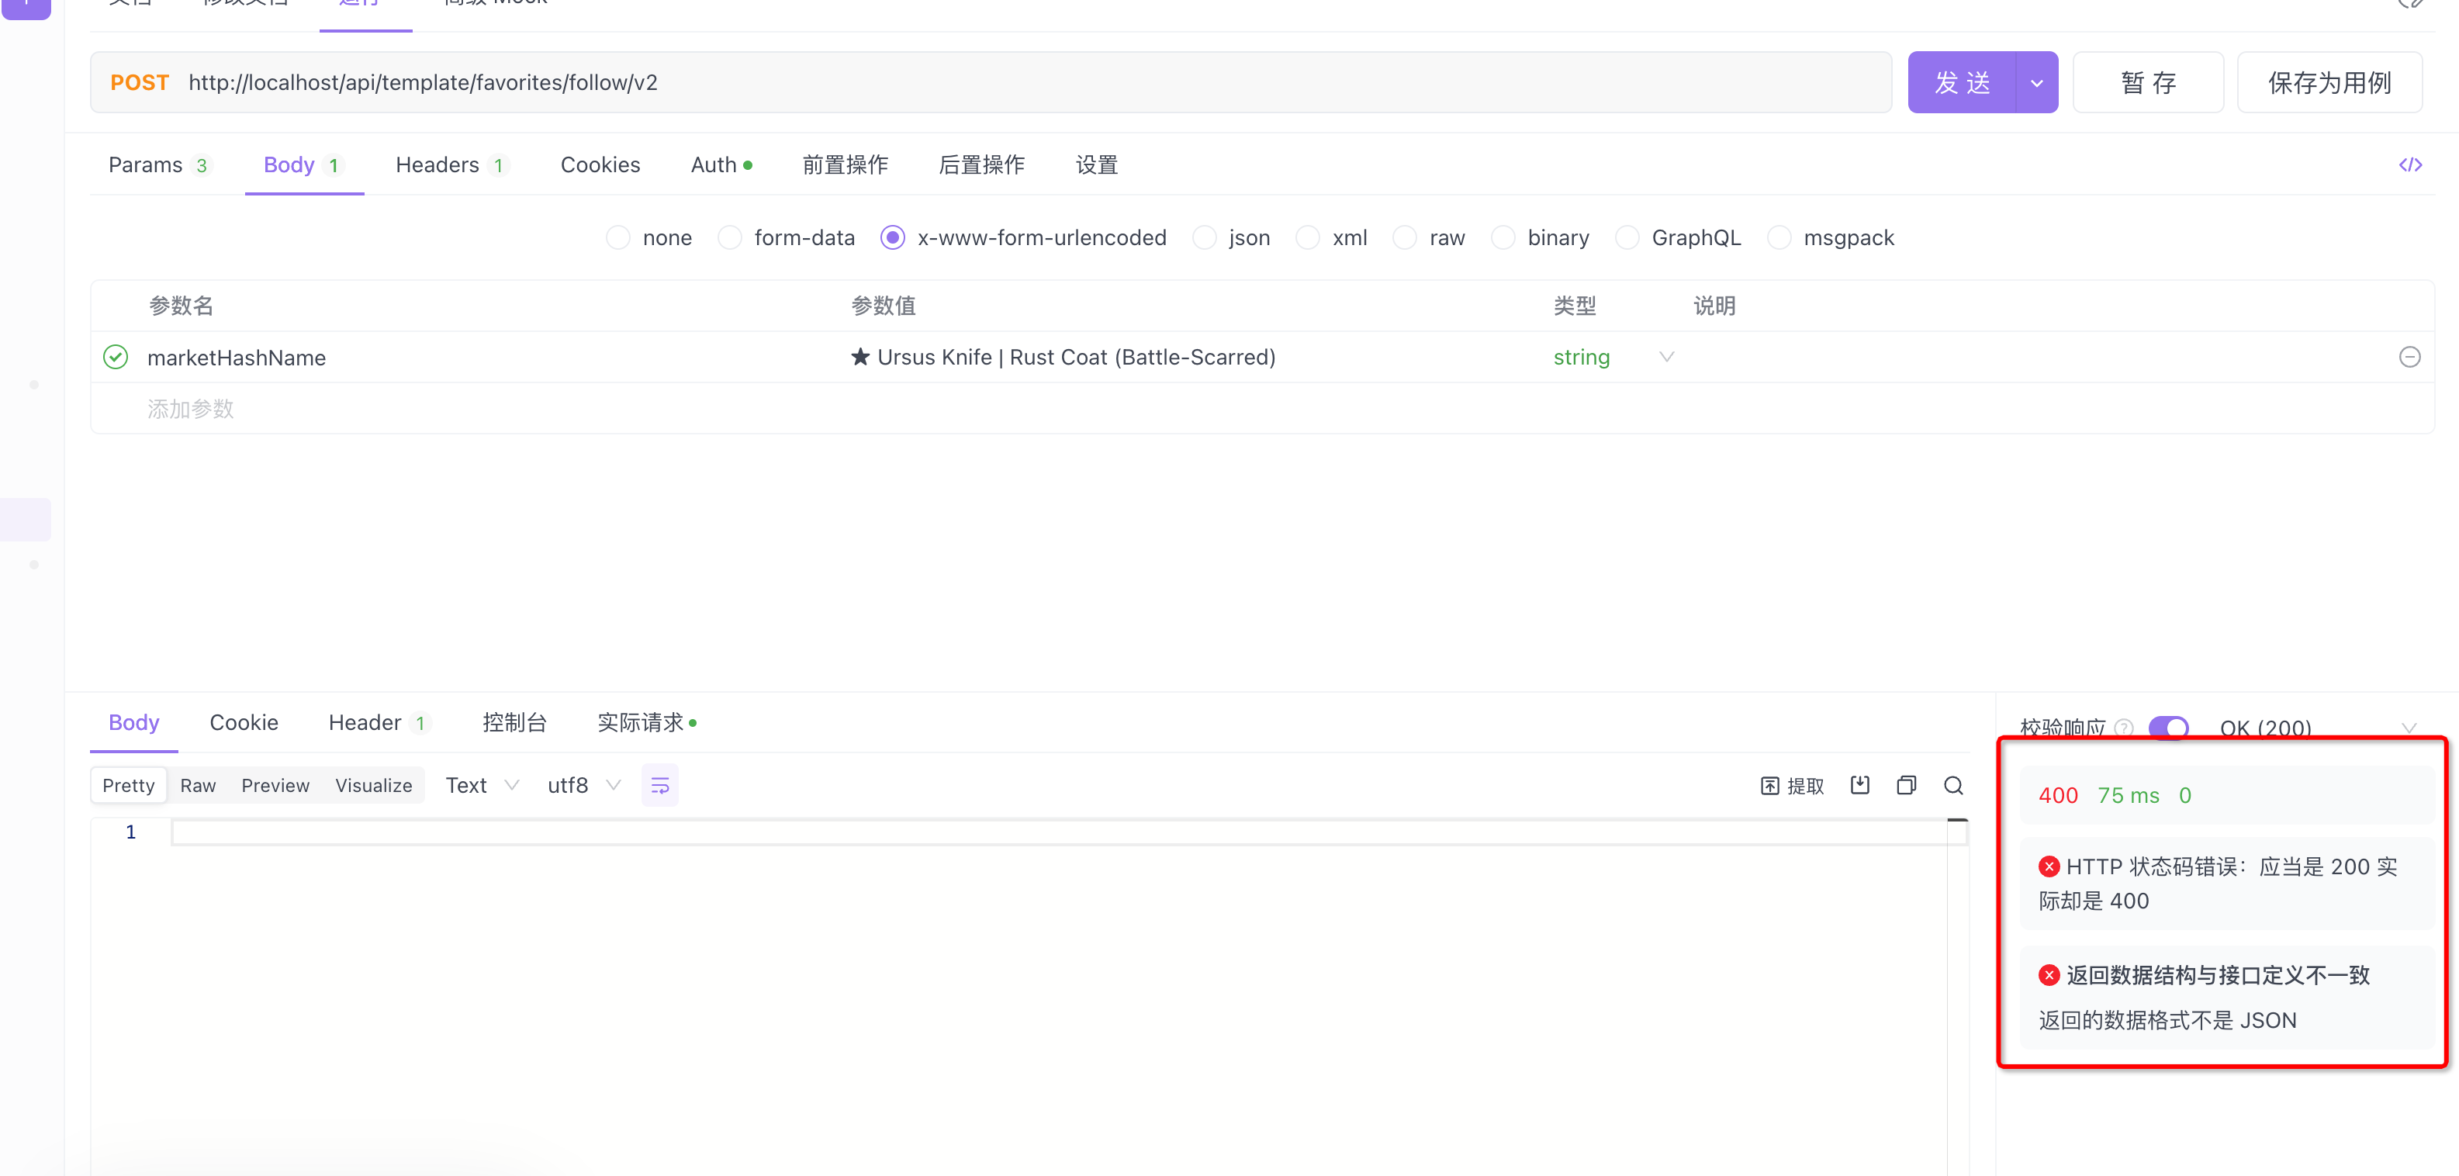Image resolution: width=2459 pixels, height=1176 pixels.
Task: Open the utf8 encoding dropdown
Action: click(x=614, y=784)
